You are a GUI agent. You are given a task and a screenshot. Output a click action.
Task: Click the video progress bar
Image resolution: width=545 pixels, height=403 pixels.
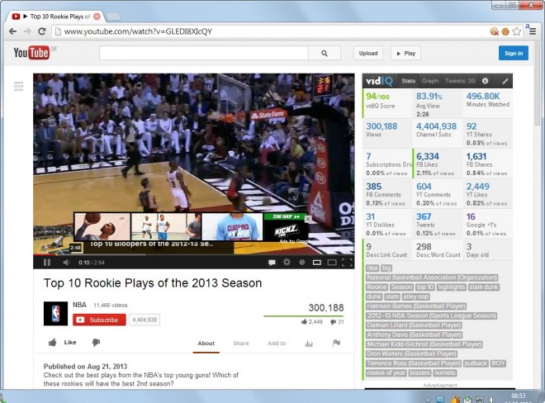click(x=193, y=254)
